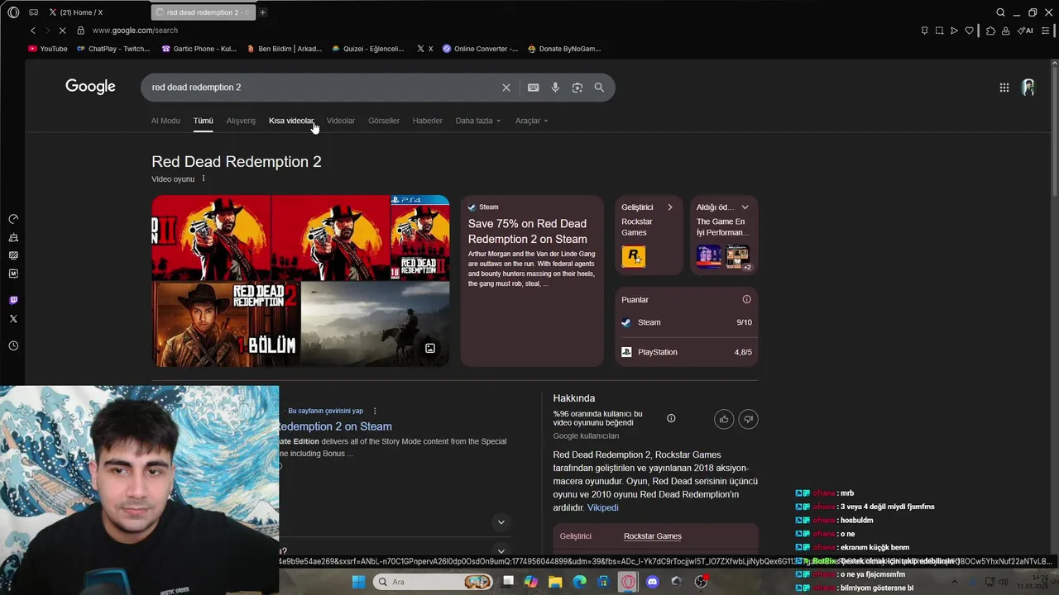1059x595 pixels.
Task: Open the Windows Start button
Action: (x=358, y=582)
